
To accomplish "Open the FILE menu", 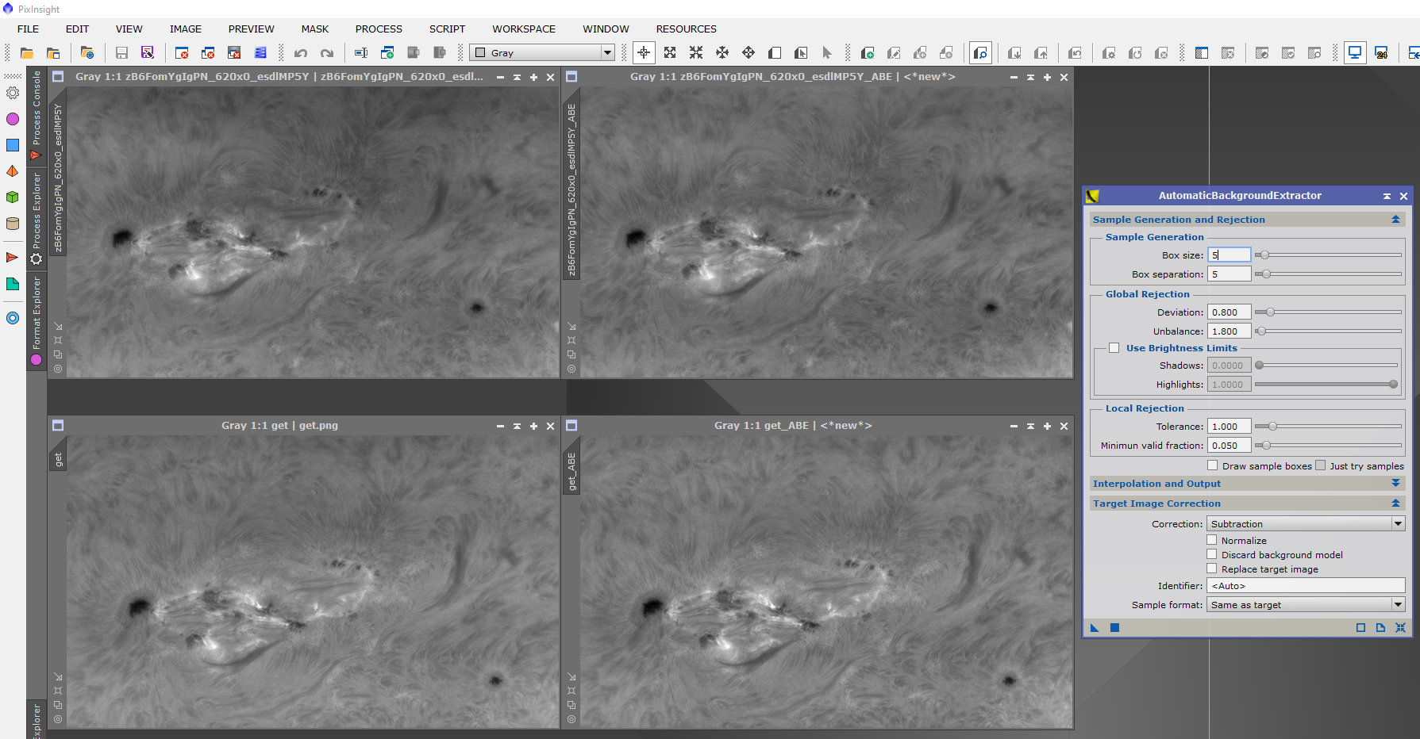I will (x=28, y=29).
